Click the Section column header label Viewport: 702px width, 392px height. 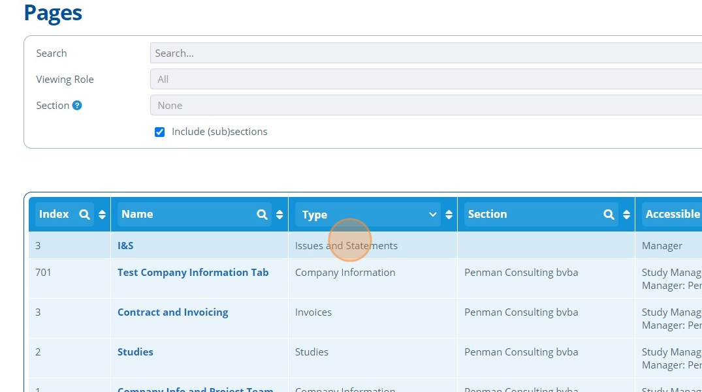(487, 214)
